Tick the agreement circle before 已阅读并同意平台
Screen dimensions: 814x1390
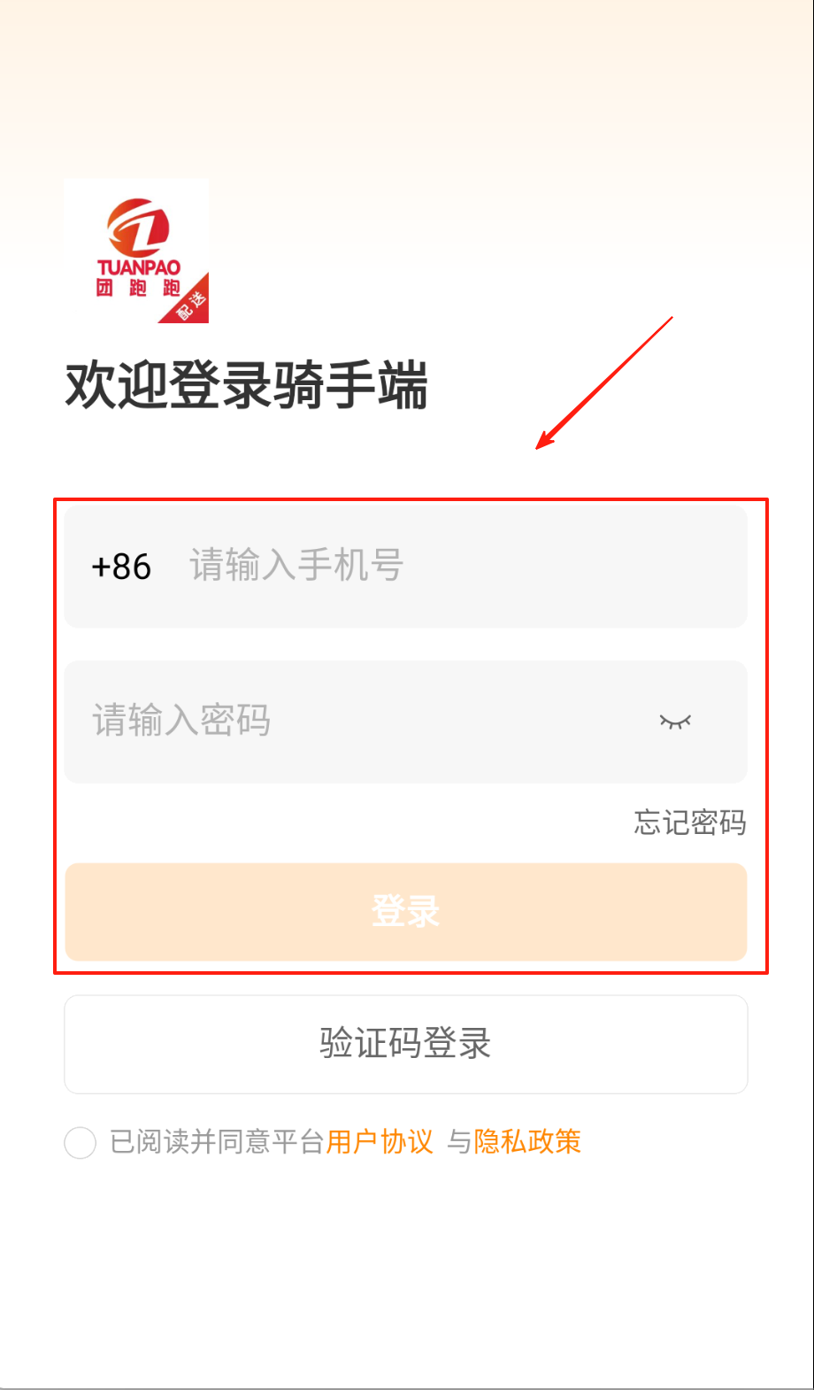coord(81,1142)
